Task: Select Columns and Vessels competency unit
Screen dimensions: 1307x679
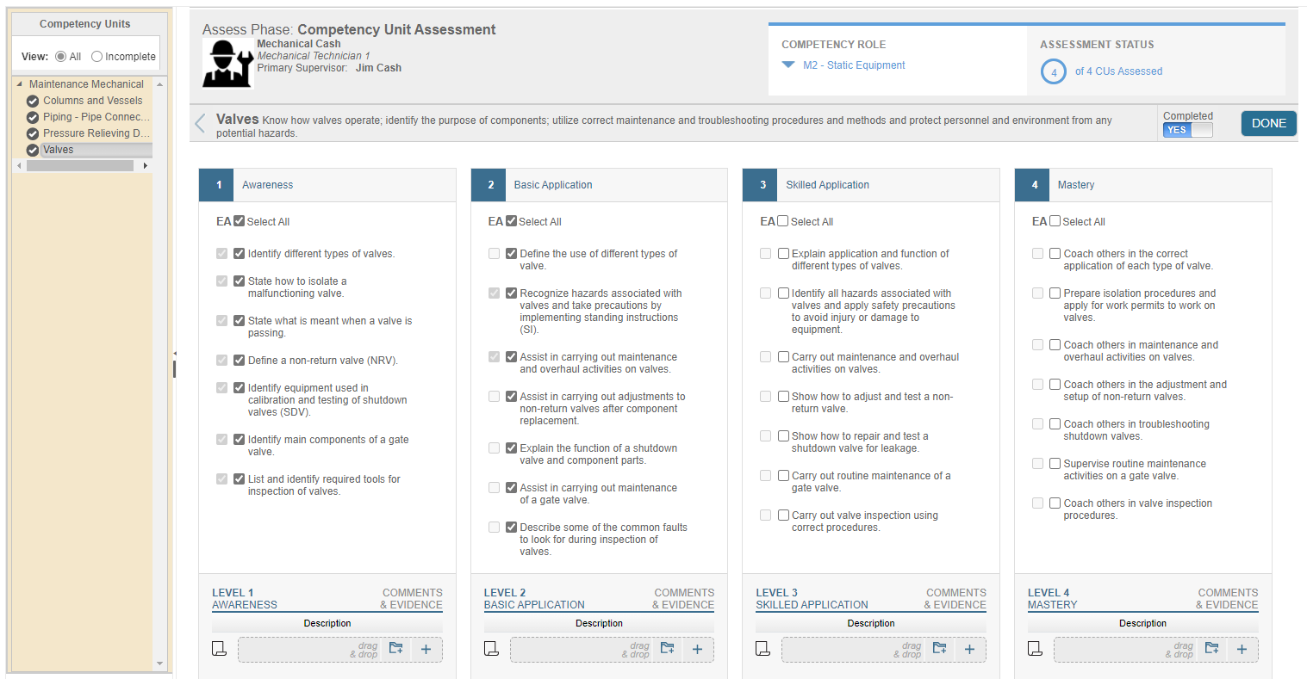Action: tap(93, 101)
